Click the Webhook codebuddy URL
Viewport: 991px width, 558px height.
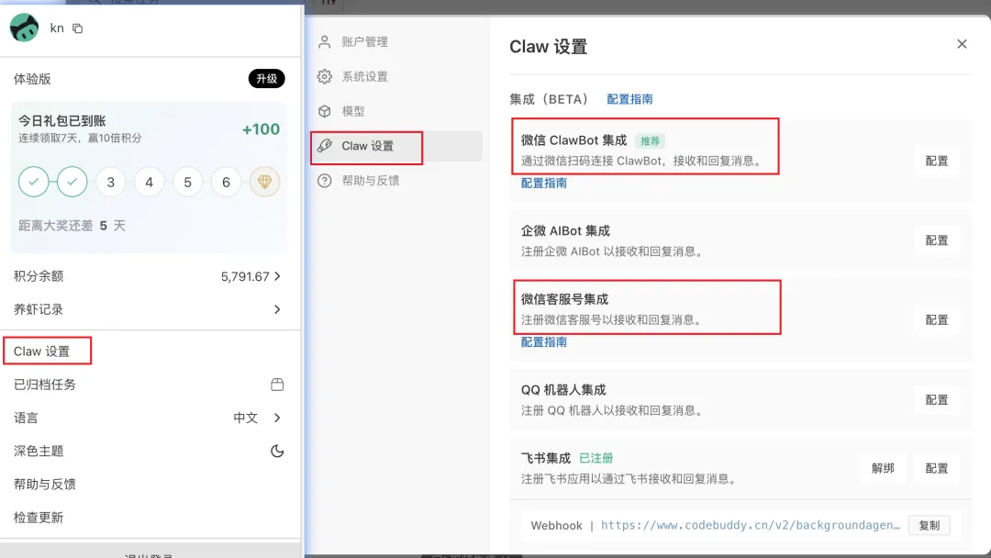(x=751, y=525)
